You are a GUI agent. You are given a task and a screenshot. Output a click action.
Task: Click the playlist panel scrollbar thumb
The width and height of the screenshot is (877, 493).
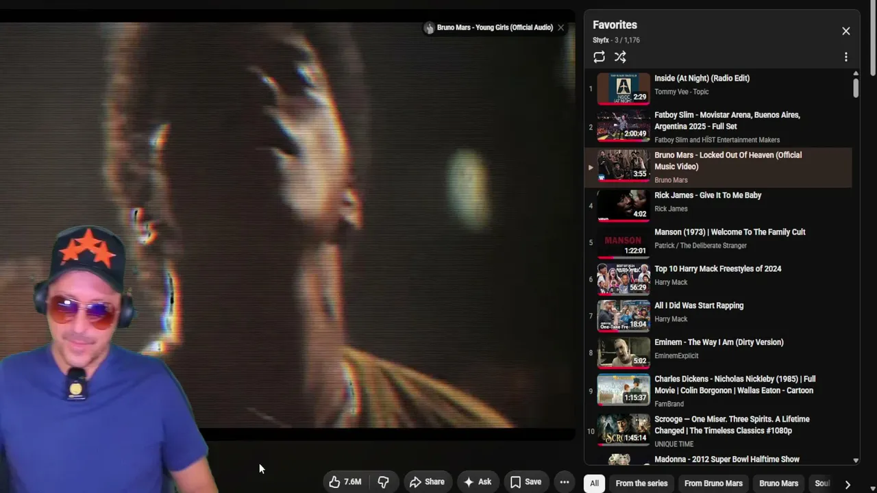click(856, 88)
